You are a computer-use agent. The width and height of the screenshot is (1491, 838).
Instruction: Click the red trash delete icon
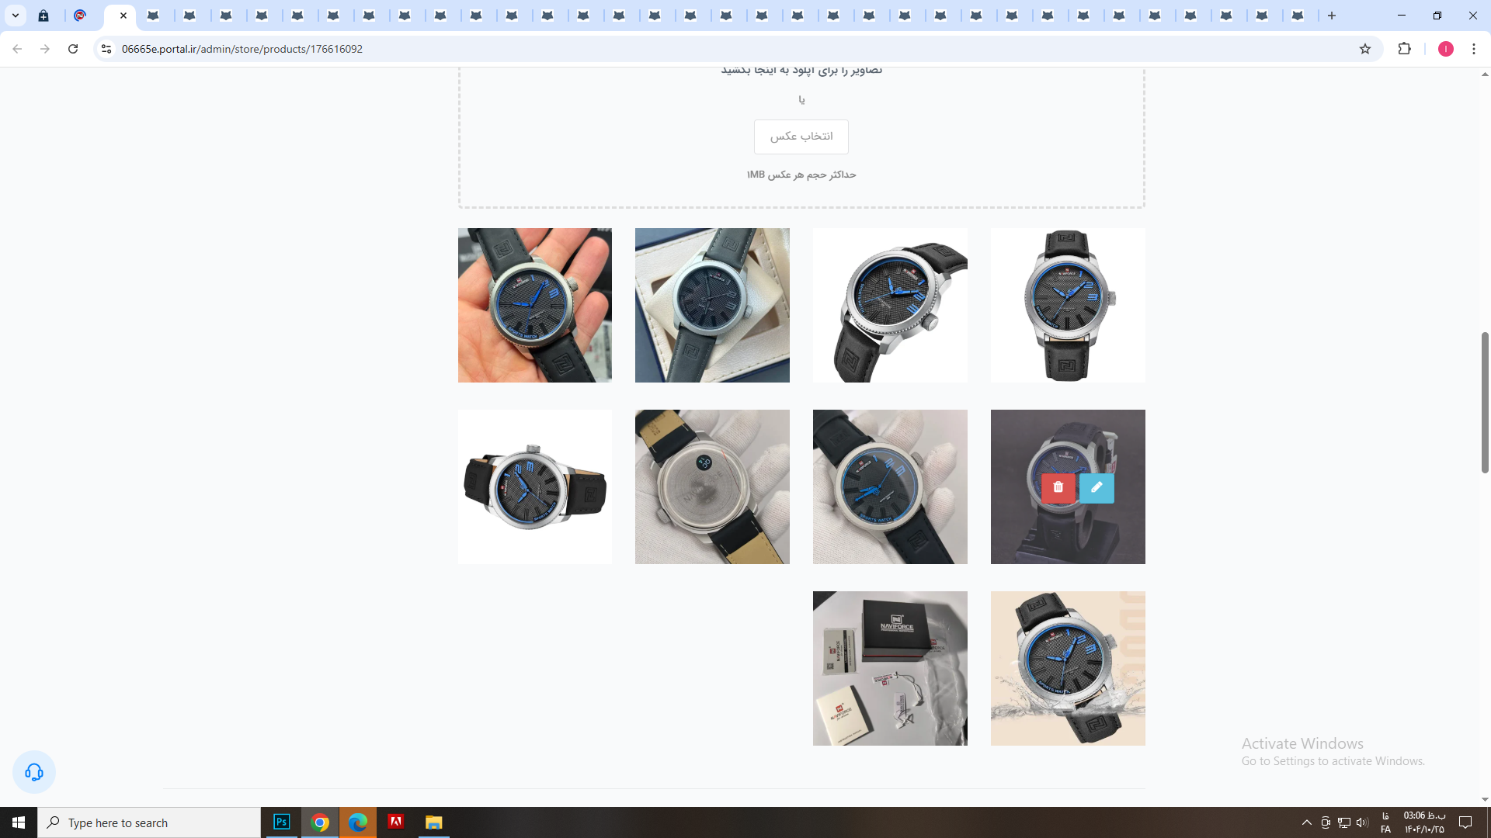click(x=1058, y=487)
